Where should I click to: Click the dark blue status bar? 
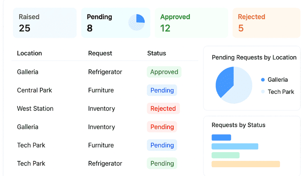tap(221, 137)
